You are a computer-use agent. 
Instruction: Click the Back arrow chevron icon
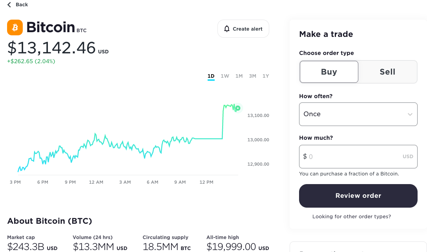tap(9, 5)
